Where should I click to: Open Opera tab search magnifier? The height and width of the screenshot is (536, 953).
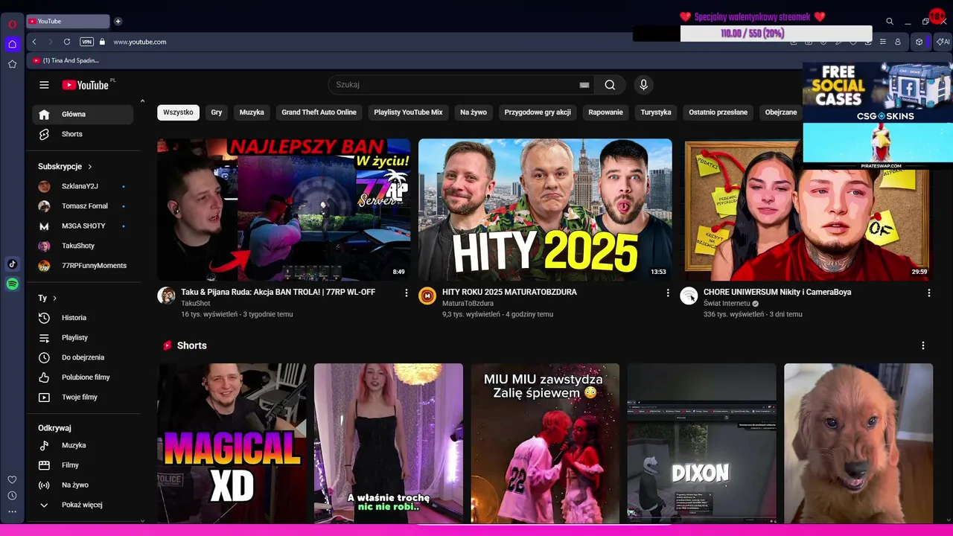(890, 22)
